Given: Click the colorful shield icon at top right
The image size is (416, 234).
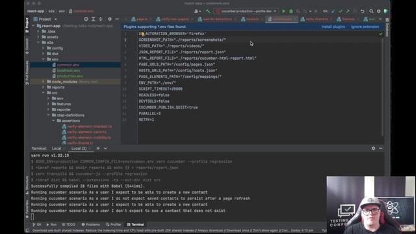Looking at the screenshot, I should point(385,12).
